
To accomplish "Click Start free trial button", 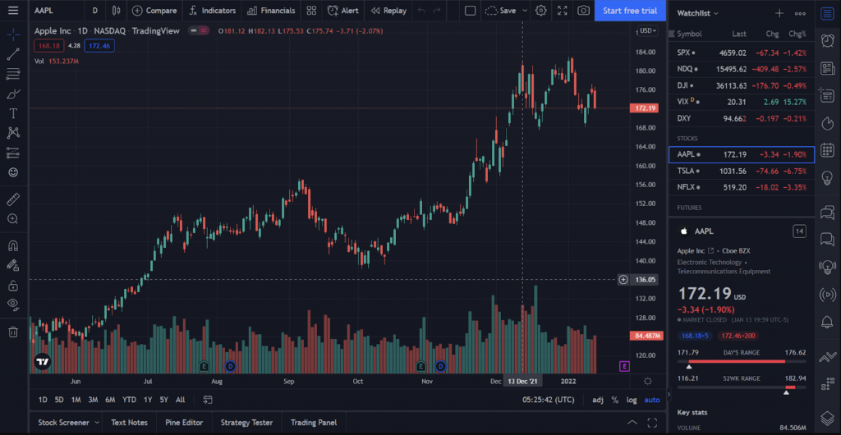I will 630,11.
